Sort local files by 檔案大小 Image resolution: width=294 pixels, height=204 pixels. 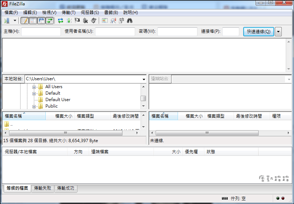(x=60, y=116)
